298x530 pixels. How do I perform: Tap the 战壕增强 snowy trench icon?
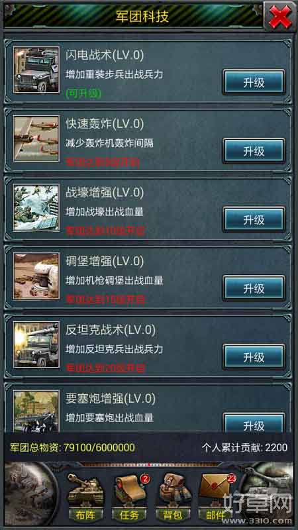point(36,207)
